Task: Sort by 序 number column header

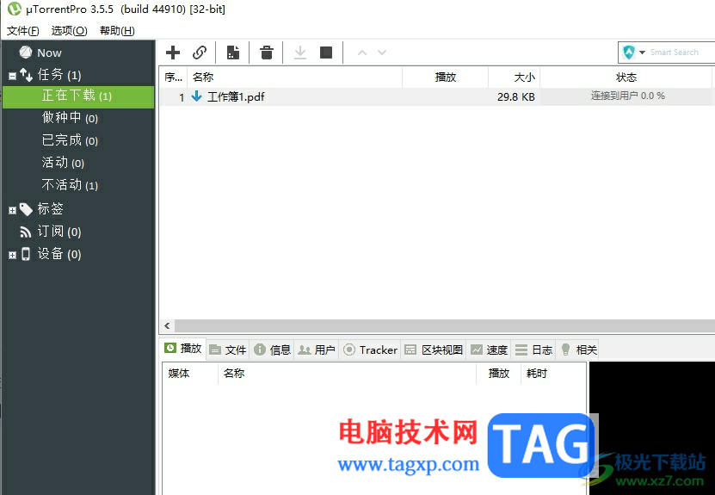Action: tap(173, 77)
